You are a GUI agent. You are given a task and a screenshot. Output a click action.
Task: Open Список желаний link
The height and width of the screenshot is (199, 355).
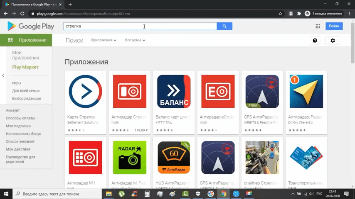(x=20, y=141)
